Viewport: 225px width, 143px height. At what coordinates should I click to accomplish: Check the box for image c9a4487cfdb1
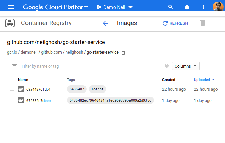12,89
